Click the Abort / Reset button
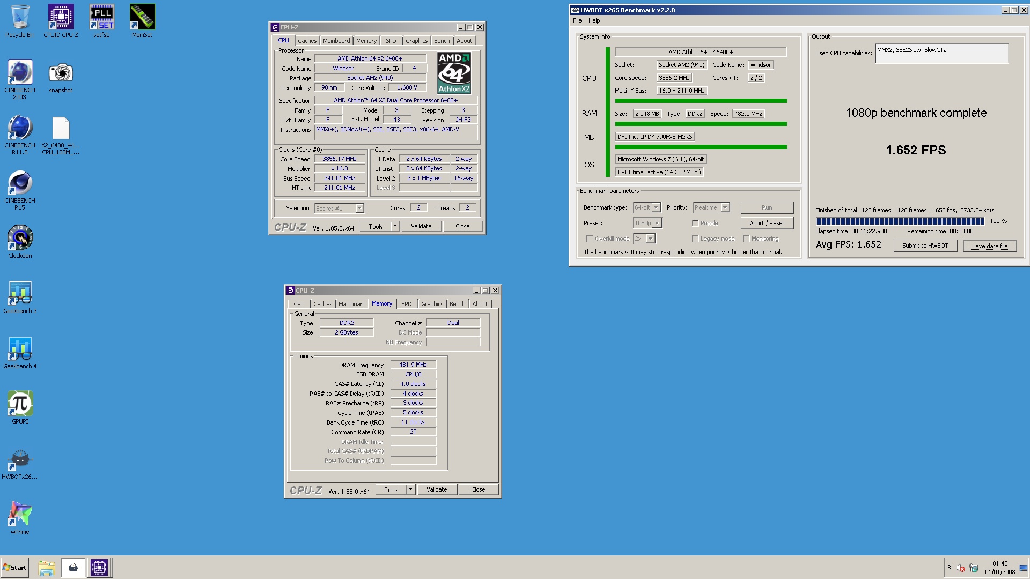 tap(767, 223)
